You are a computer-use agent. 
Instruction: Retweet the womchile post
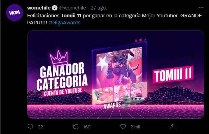click(76, 127)
